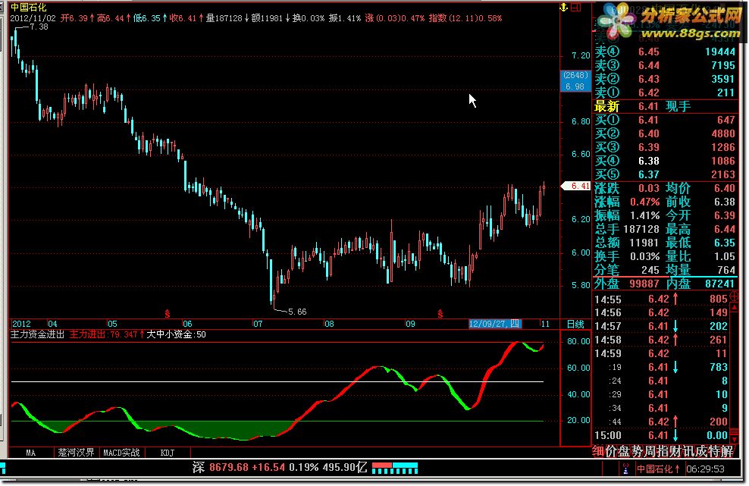This screenshot has width=749, height=486.
Task: Click the 内盘 value 87241
Action: click(720, 284)
